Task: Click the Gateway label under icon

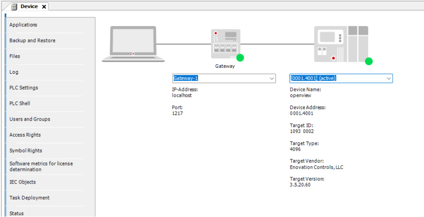Action: point(225,66)
